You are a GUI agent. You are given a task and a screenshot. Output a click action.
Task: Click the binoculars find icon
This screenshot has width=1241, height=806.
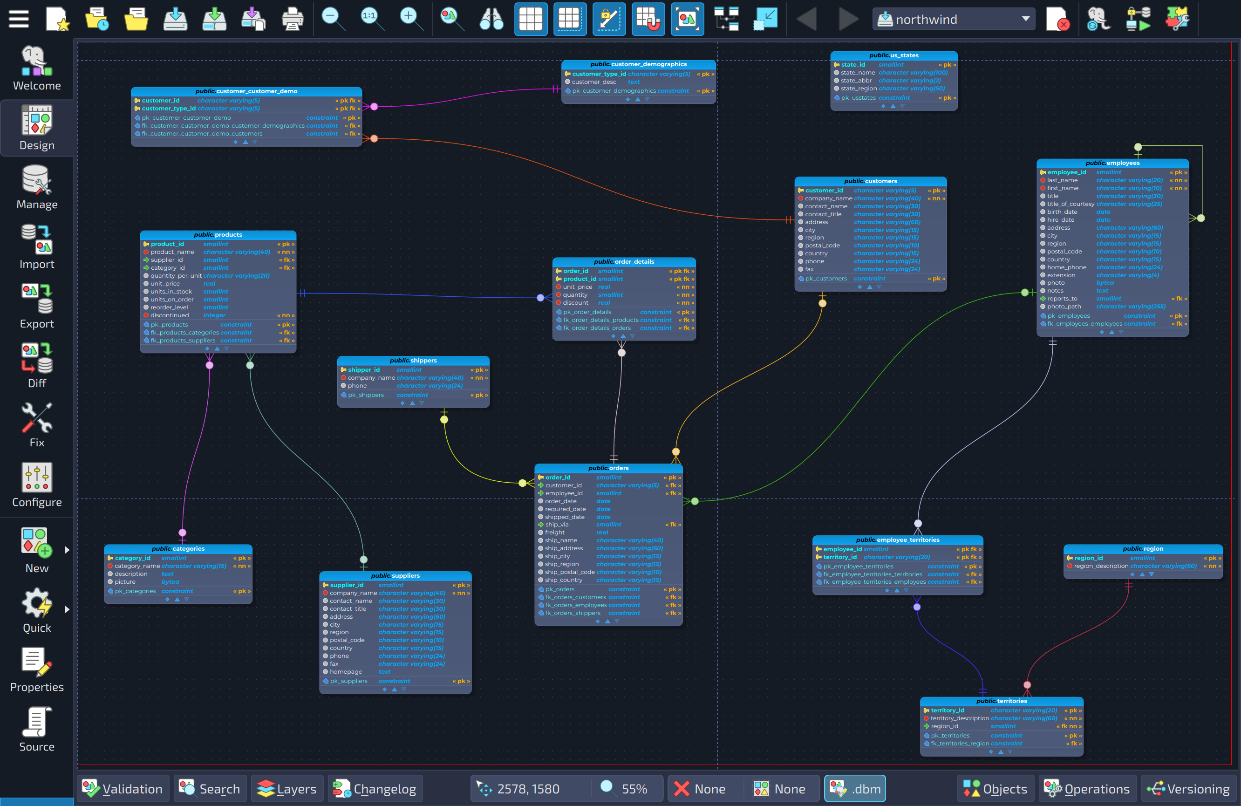[x=491, y=19]
